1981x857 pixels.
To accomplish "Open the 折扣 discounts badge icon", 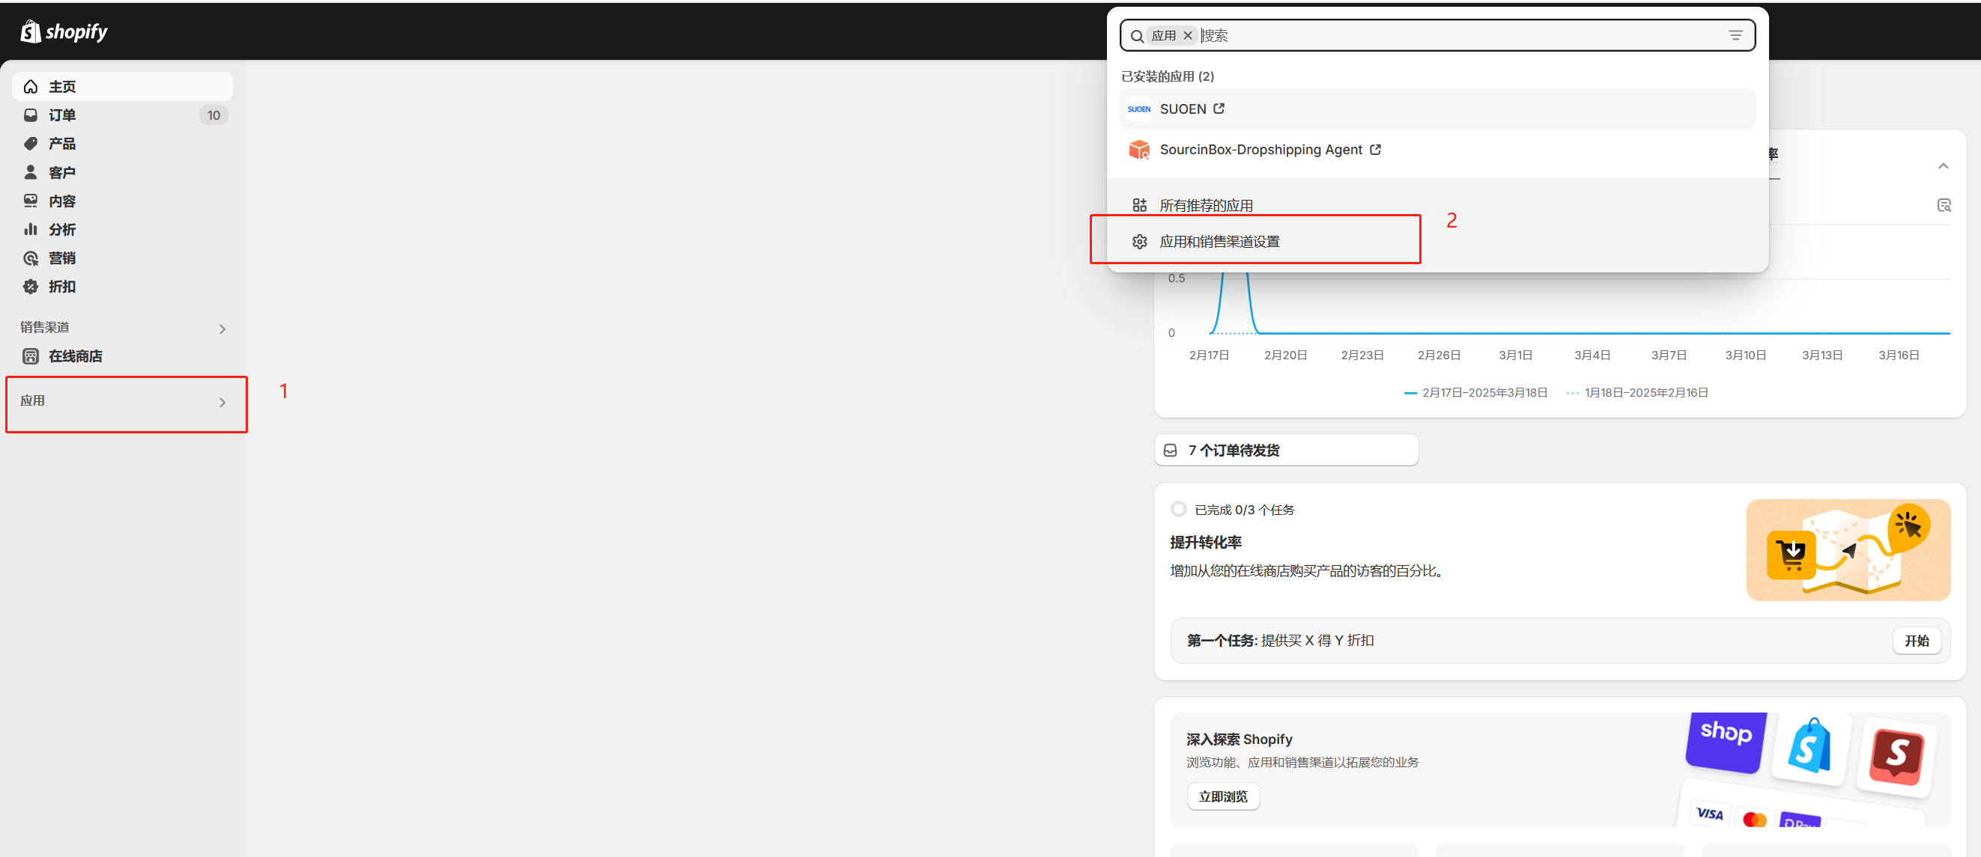I will pyautogui.click(x=31, y=287).
